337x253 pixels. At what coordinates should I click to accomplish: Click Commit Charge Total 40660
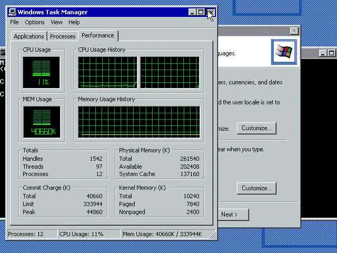(95, 196)
